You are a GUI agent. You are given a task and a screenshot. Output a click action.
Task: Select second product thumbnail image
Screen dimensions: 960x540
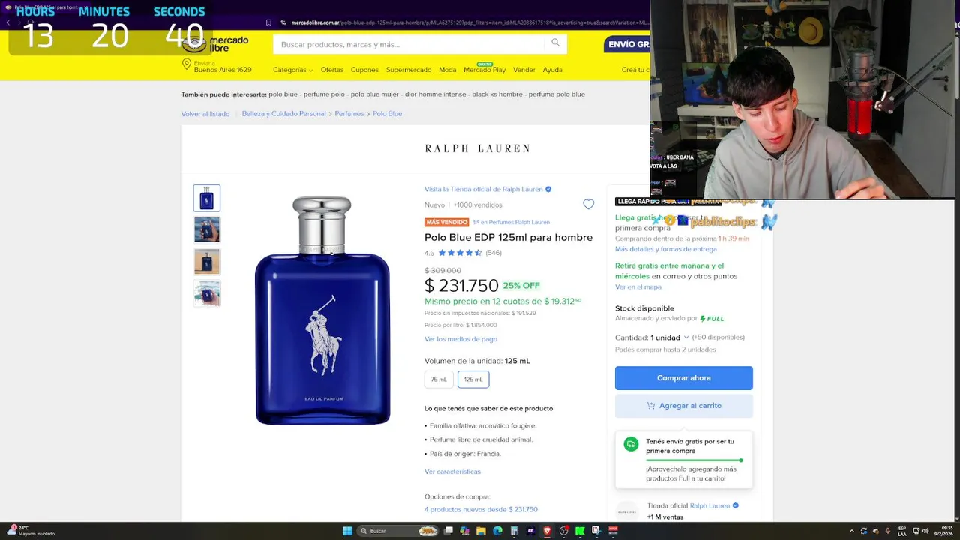[x=207, y=229]
